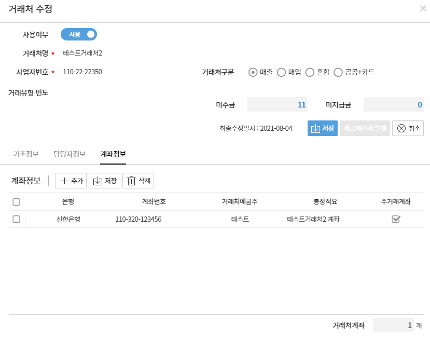
Task: Save account list with 저장 button in 계좌정보
Action: [x=104, y=181]
